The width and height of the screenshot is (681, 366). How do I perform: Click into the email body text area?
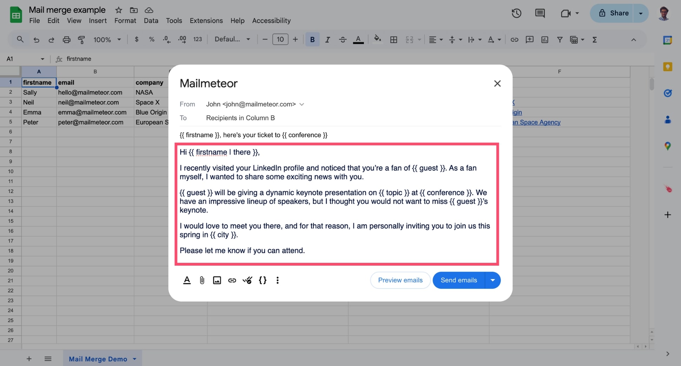337,204
